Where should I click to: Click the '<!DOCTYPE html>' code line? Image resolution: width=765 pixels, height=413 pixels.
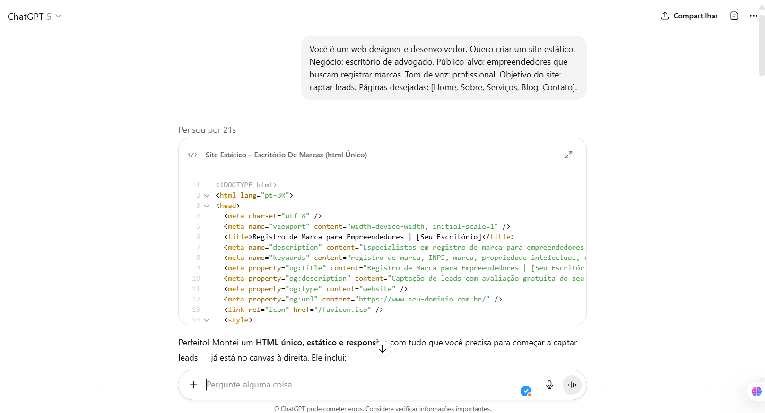tap(246, 185)
